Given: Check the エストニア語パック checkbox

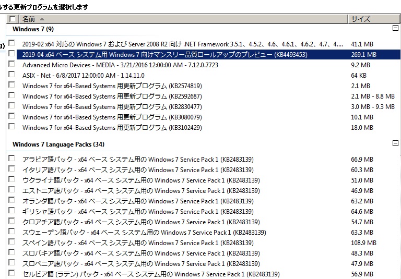Looking at the screenshot, I should 12,190.
